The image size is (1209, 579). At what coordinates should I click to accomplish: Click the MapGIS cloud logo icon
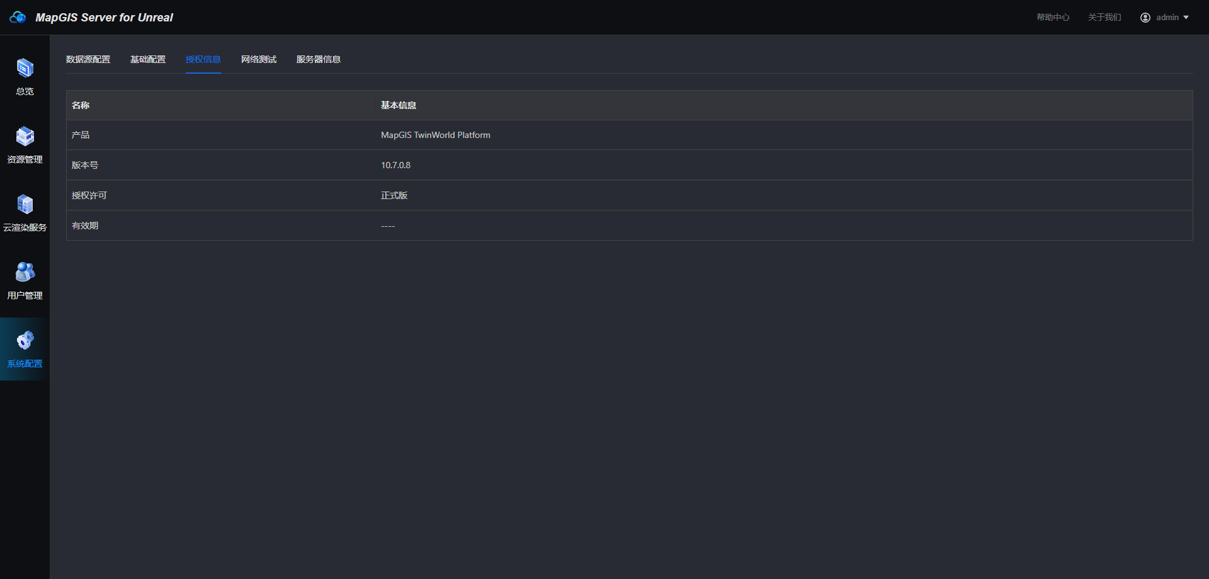click(x=18, y=17)
